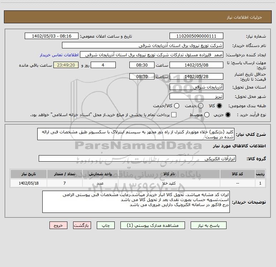The image size is (276, 267).
Task: Click the تاریخ نیاز column header
Action: point(29,174)
